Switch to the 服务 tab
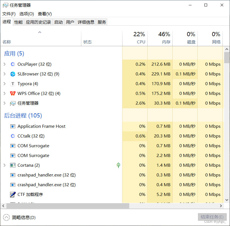230x226 pixels. 102,22
